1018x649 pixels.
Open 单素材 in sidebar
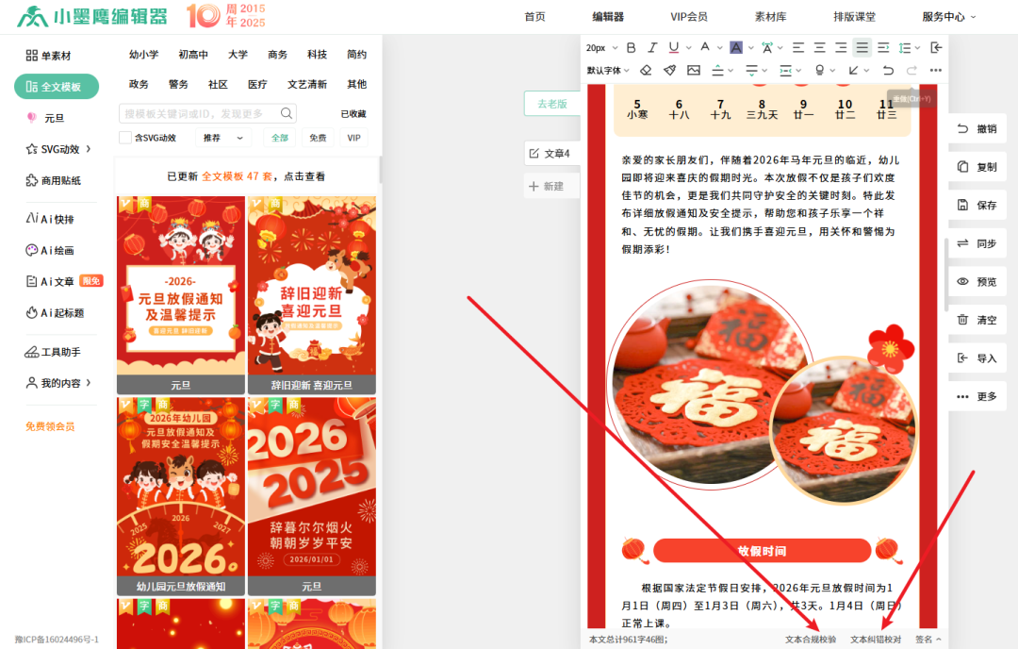tap(49, 56)
